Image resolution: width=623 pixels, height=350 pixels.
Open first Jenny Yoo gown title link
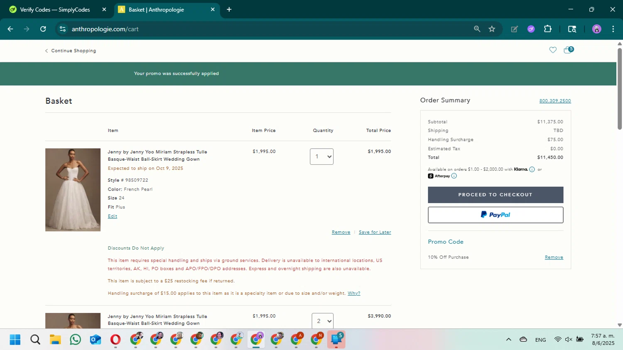[157, 155]
